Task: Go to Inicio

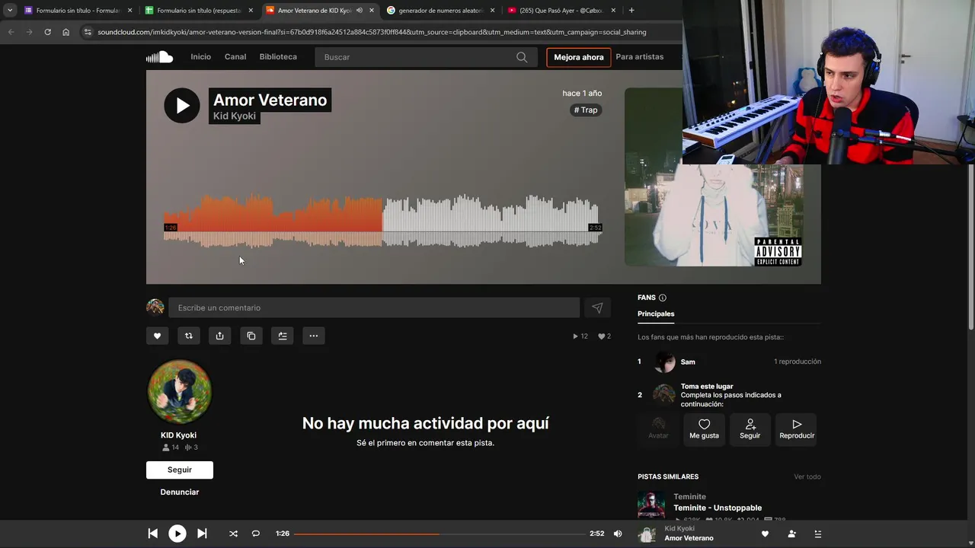Action: coord(201,57)
